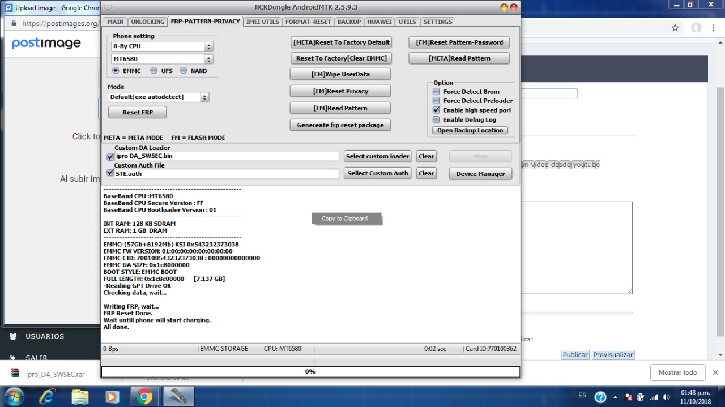Uncheck the Custom Auth File checkbox
This screenshot has width=725, height=407.
110,173
